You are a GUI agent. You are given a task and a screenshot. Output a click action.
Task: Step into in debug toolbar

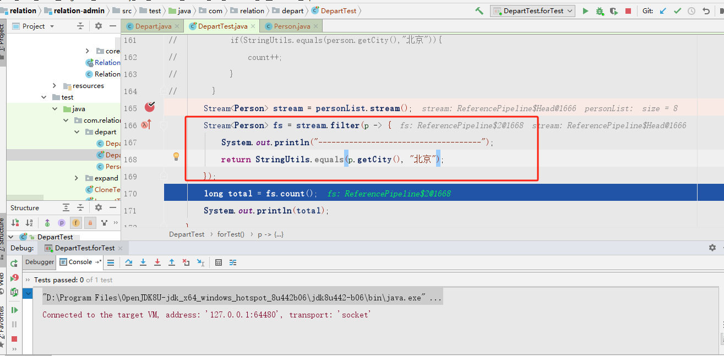click(x=143, y=262)
